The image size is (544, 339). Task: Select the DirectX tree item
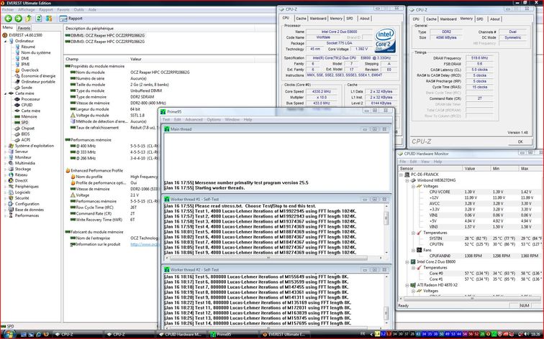point(21,181)
